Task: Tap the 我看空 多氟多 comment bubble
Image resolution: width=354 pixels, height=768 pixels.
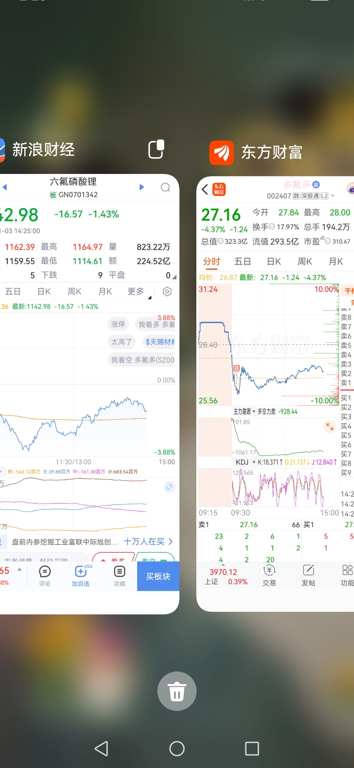Action: (x=142, y=360)
